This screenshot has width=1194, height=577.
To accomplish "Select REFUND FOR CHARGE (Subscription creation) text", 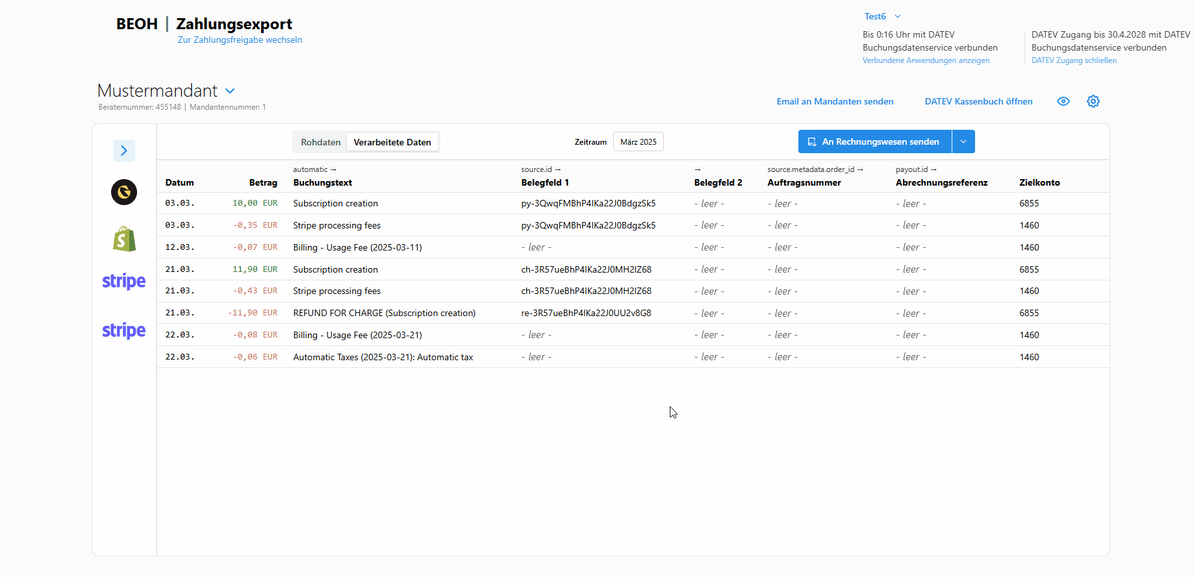I will click(x=384, y=313).
